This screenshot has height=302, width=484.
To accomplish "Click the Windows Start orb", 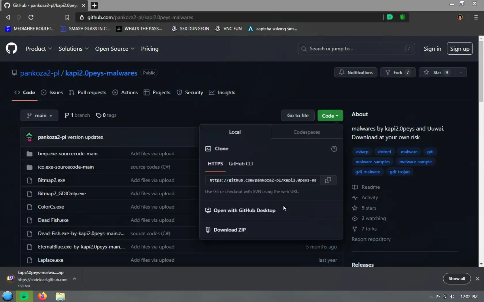I will pyautogui.click(x=7, y=296).
